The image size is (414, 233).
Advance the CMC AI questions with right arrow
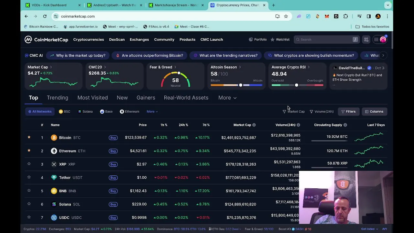(383, 56)
